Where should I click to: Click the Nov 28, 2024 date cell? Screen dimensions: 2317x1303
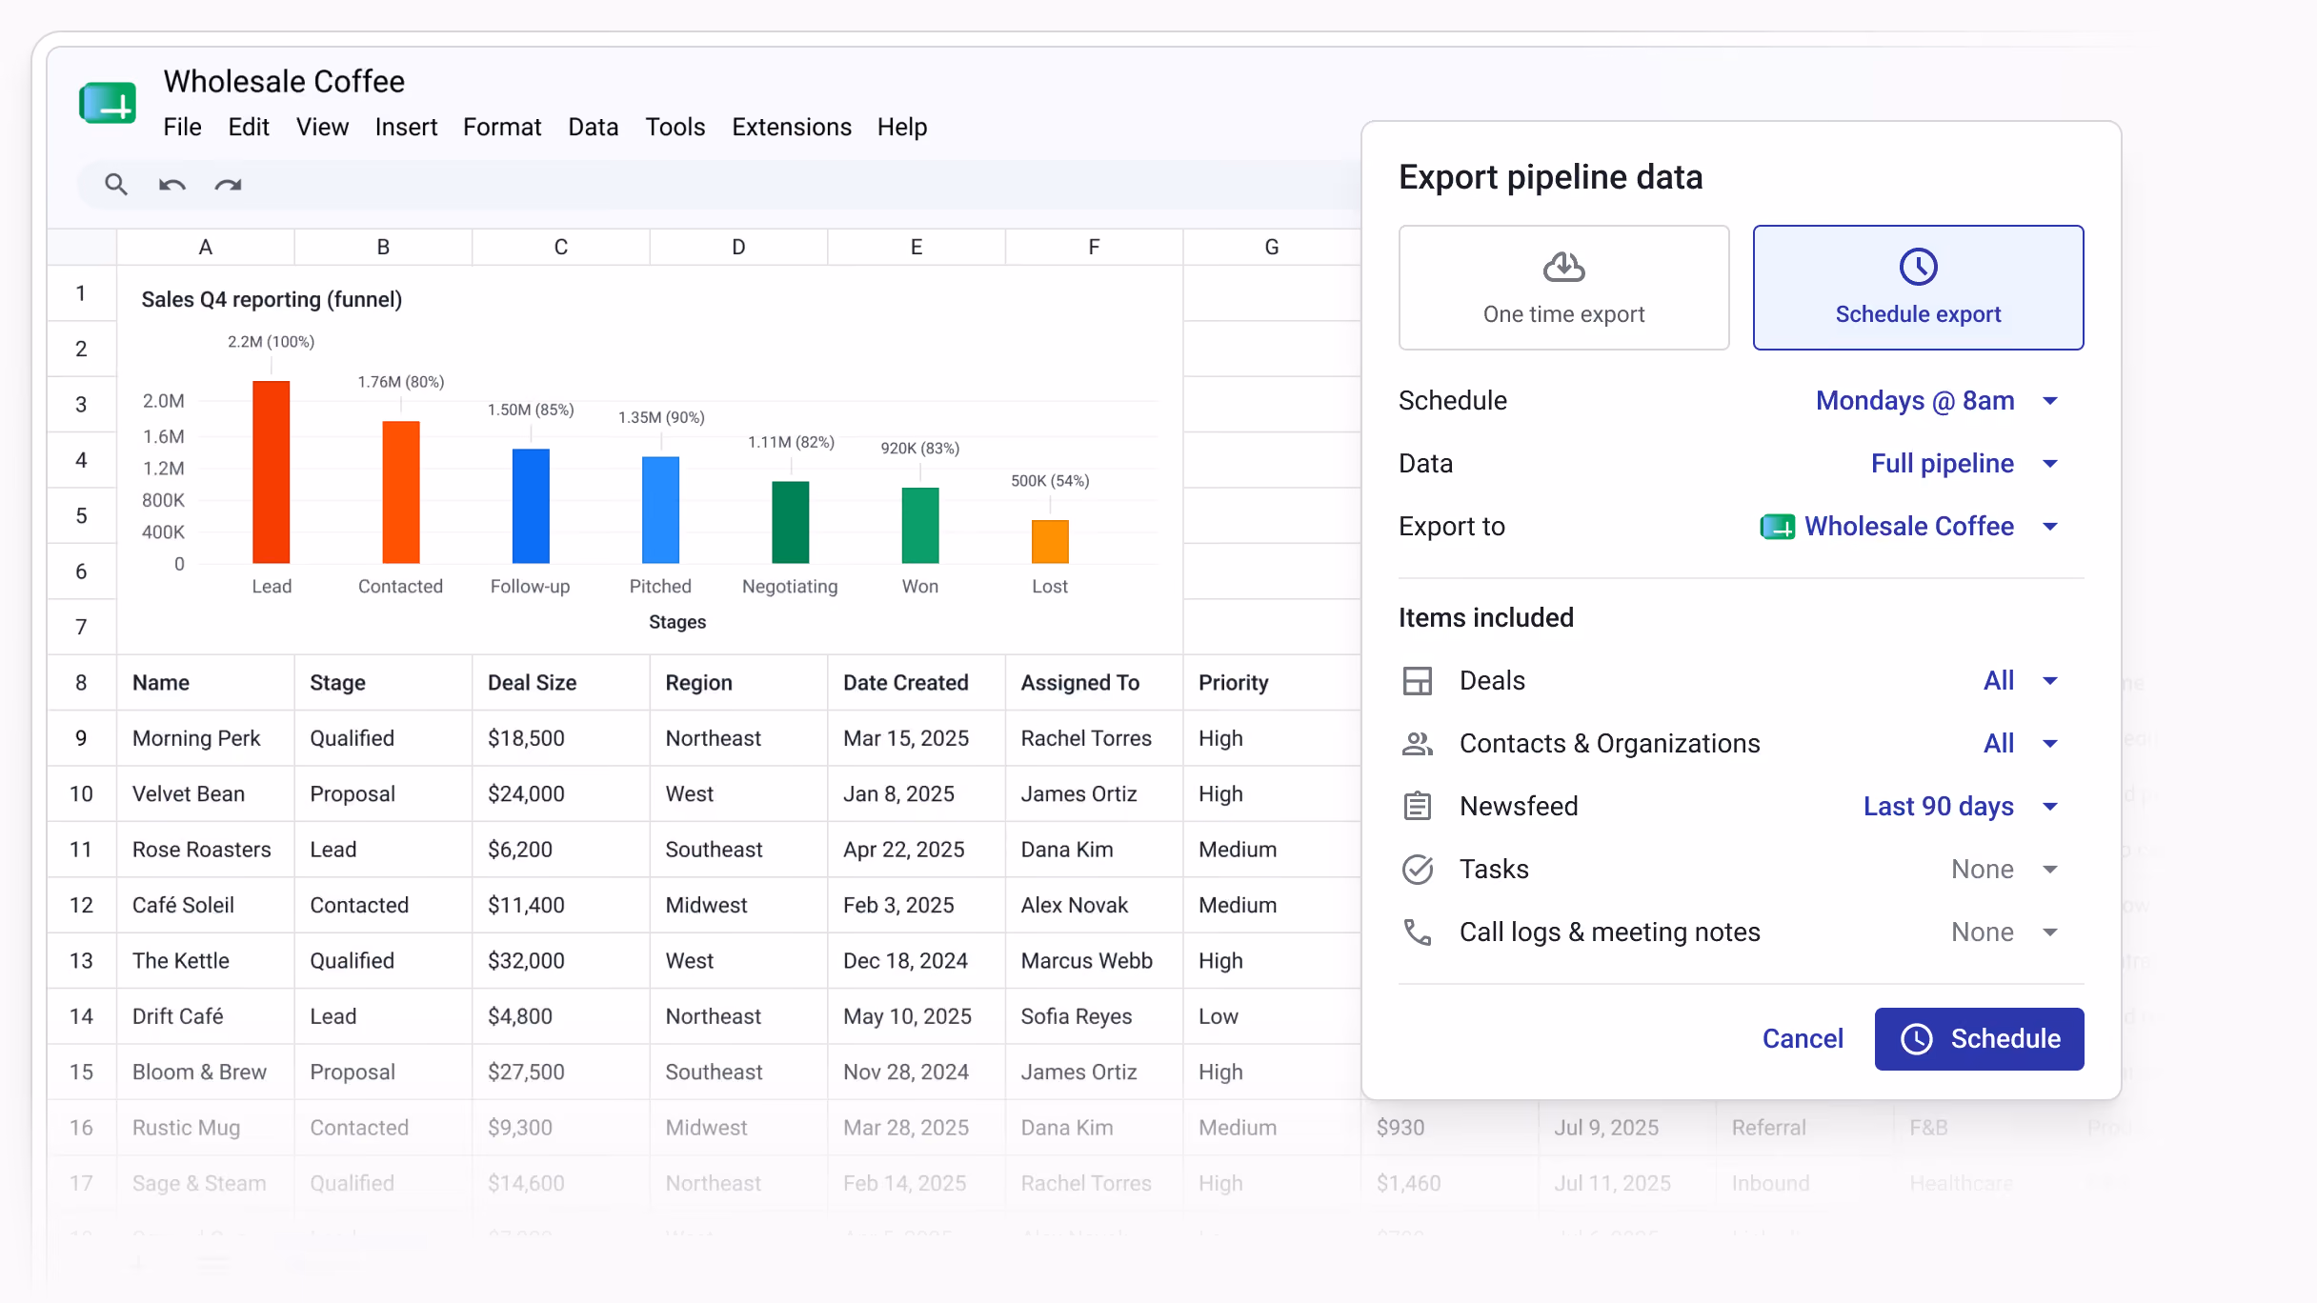pos(917,1072)
